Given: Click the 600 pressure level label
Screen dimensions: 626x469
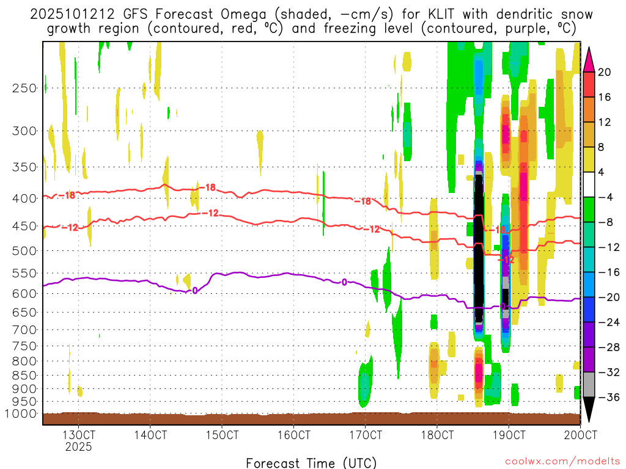Looking at the screenshot, I should pyautogui.click(x=24, y=294).
